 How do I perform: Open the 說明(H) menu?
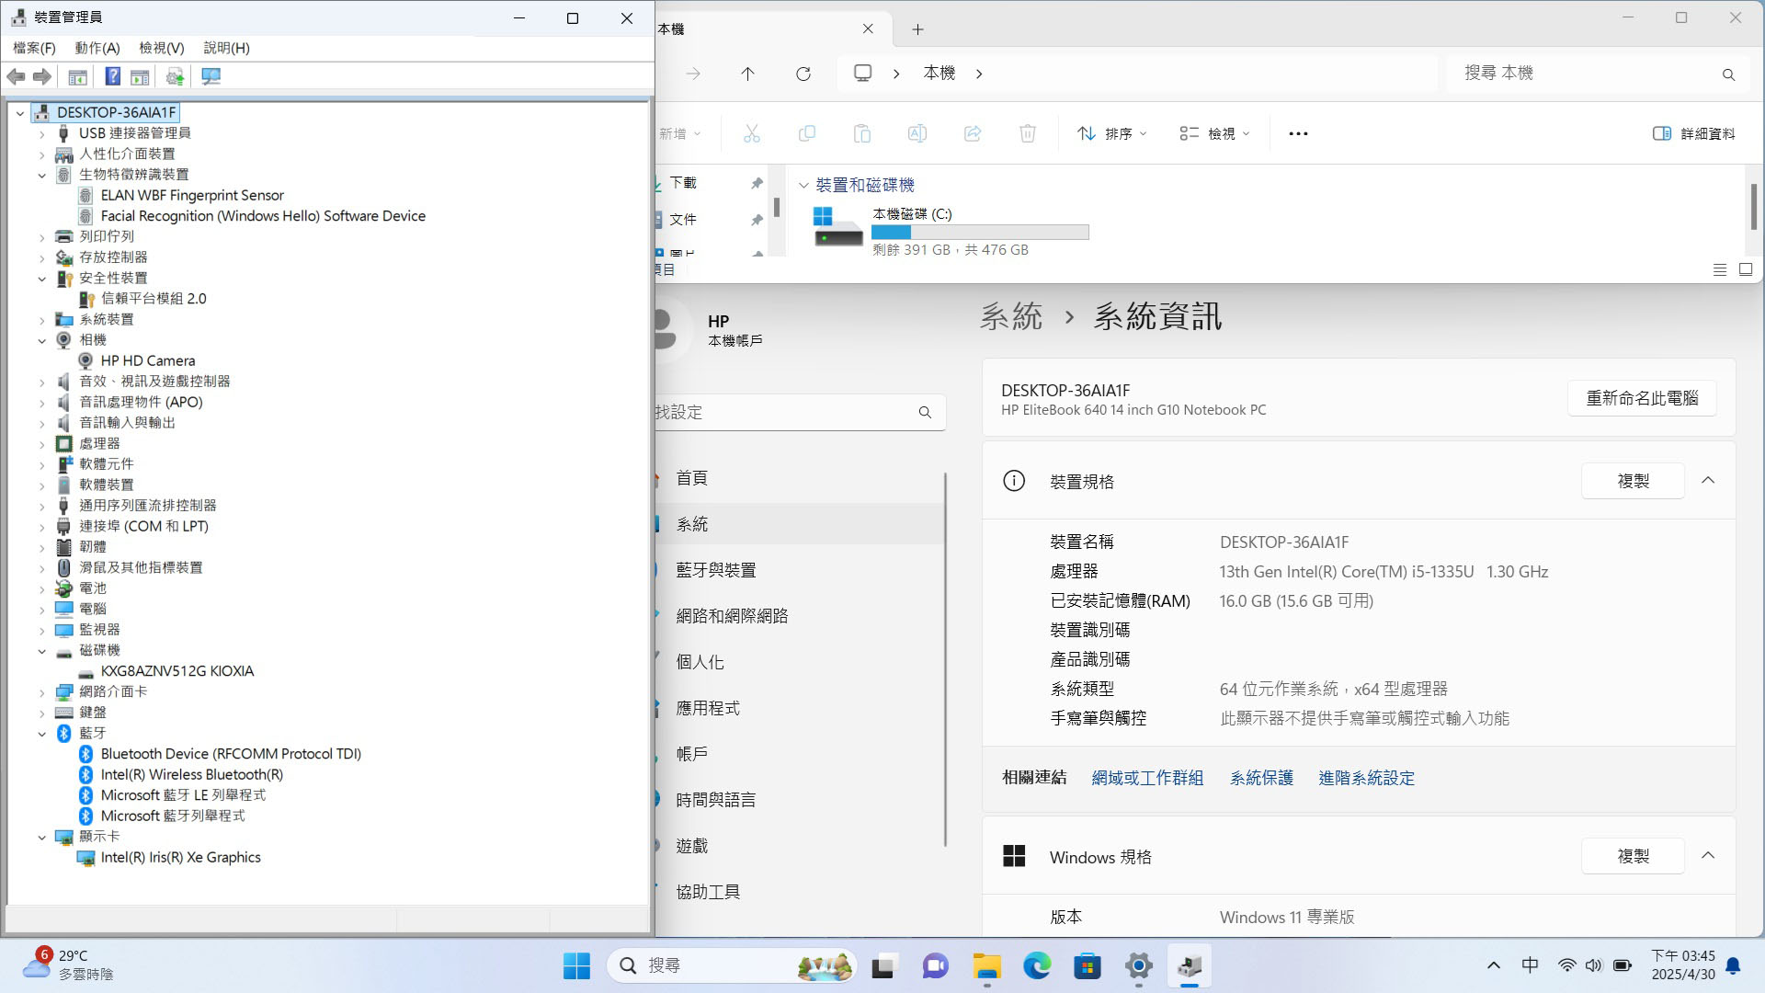coord(227,48)
